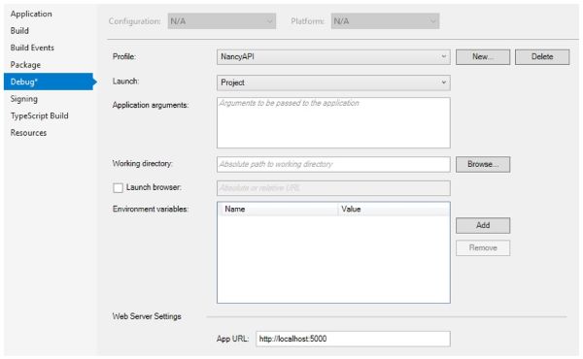583x359 pixels.
Task: Enable the Launch browser checkbox
Action: [118, 188]
